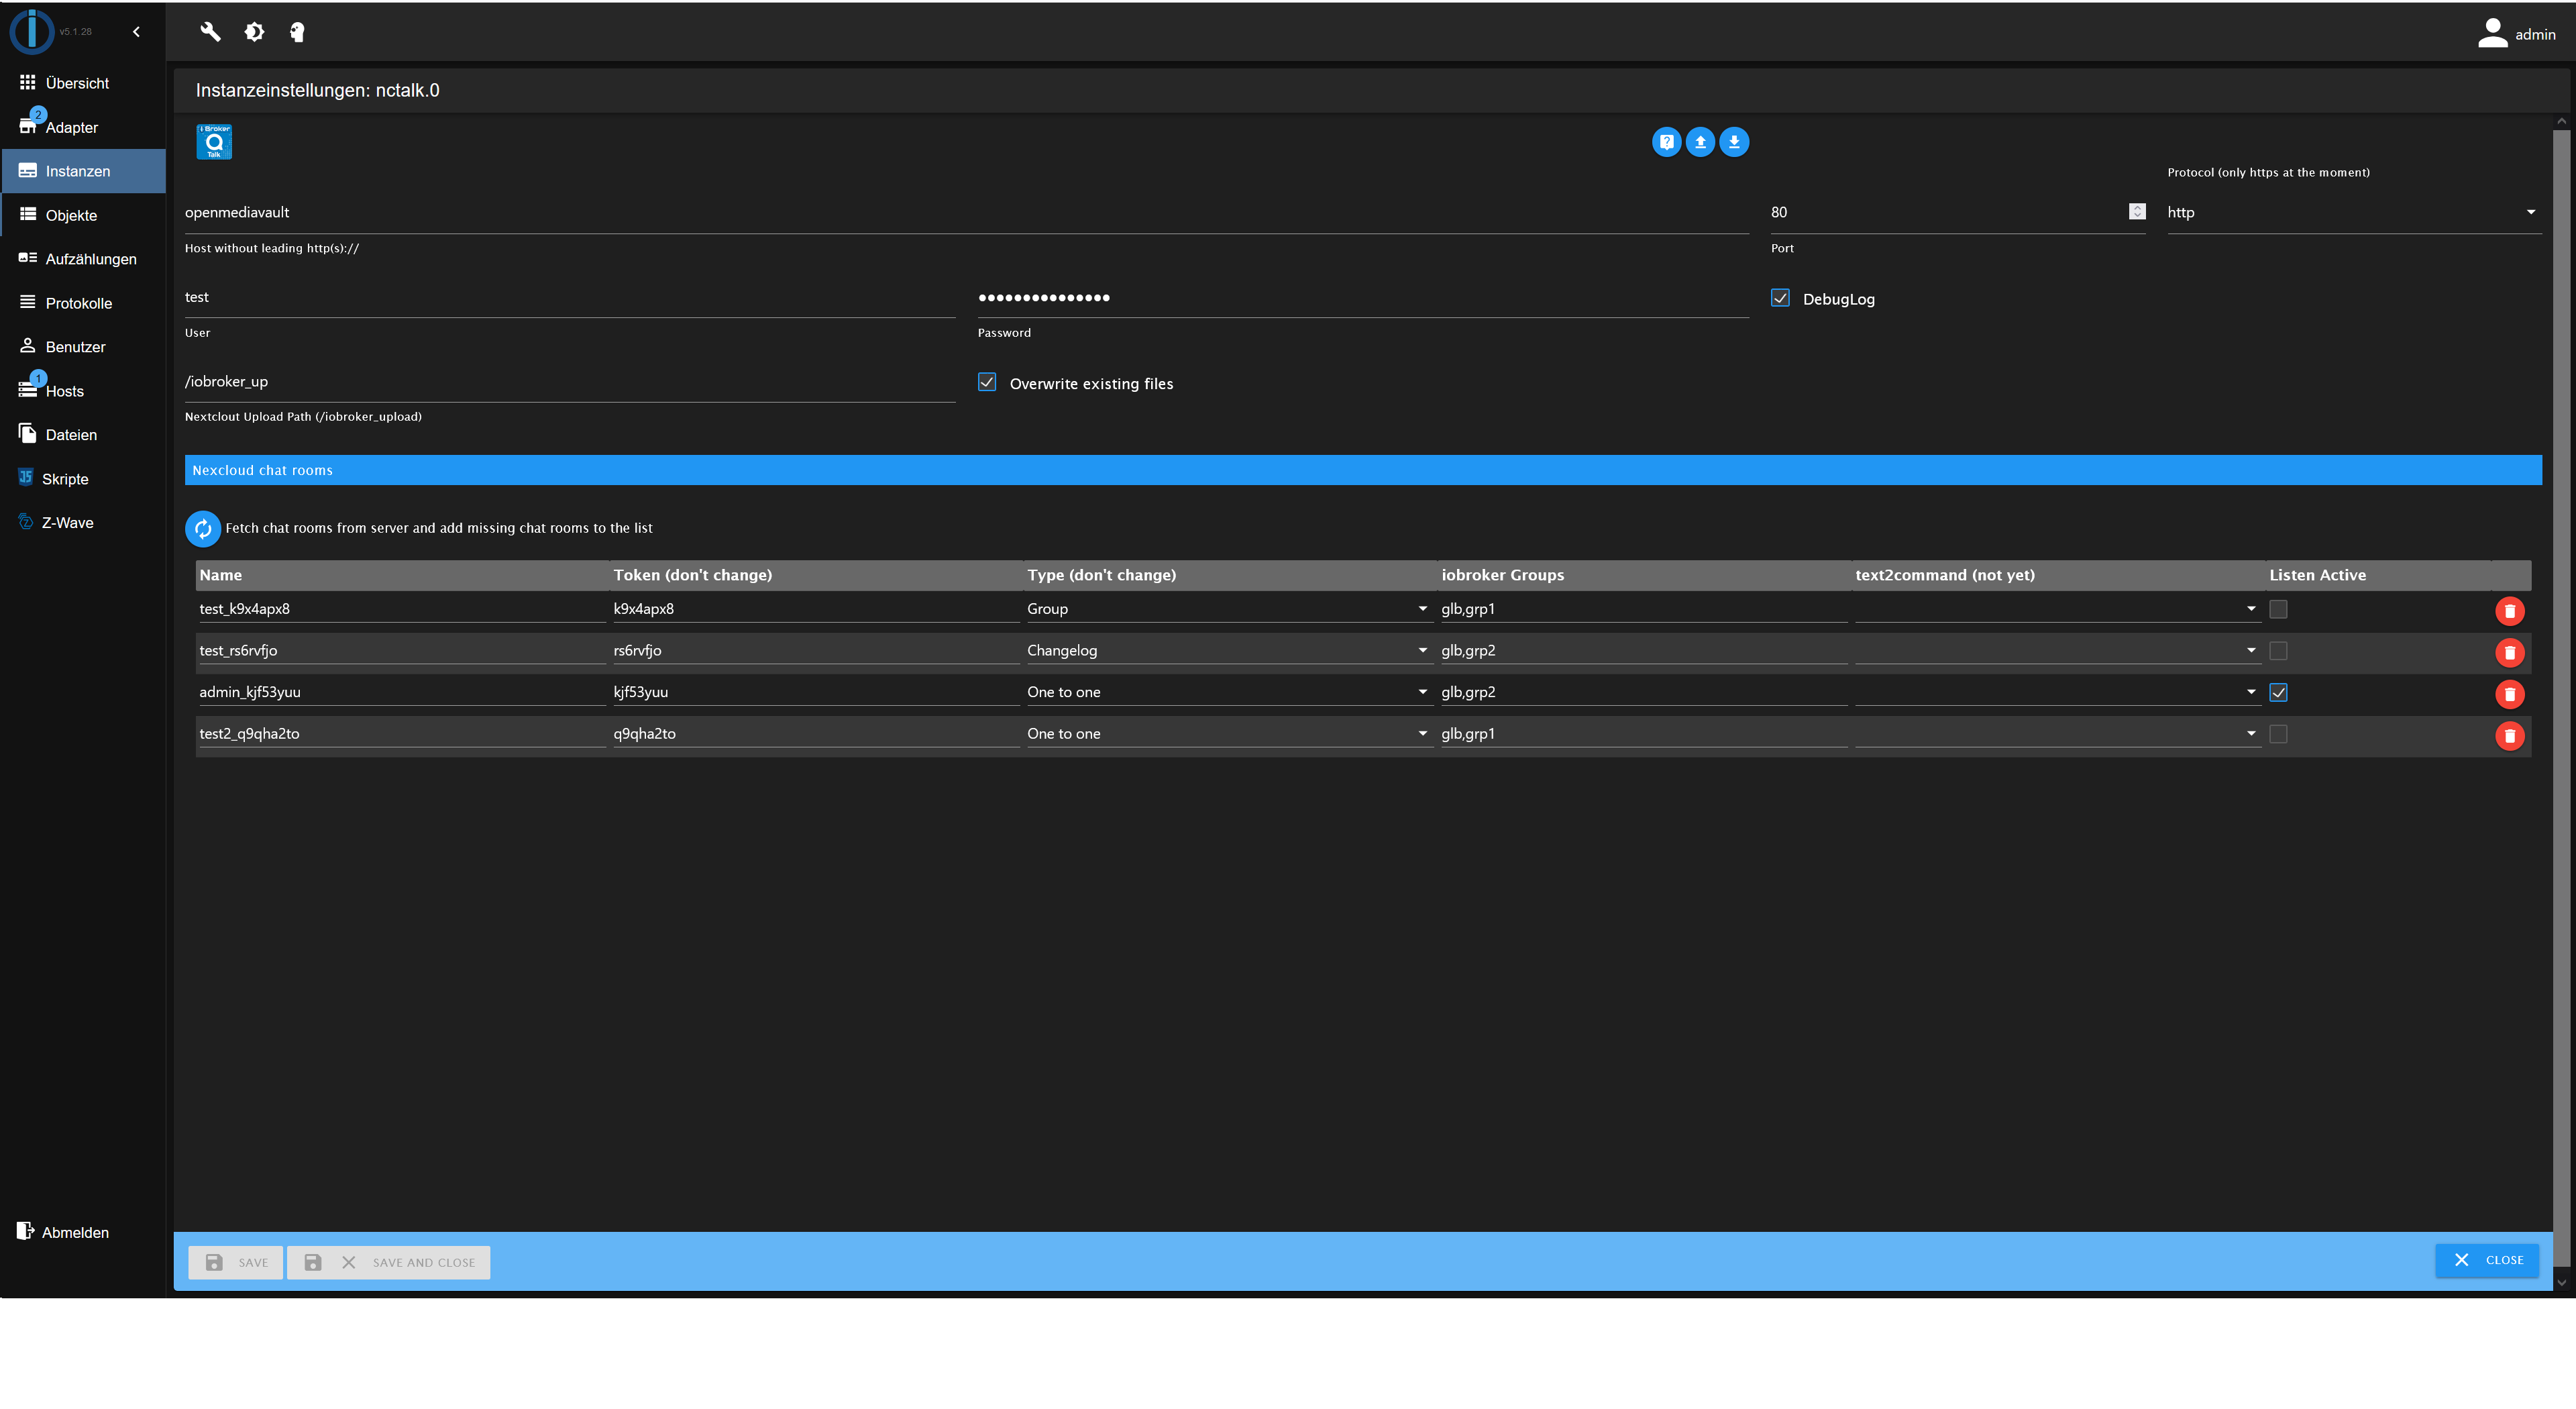Image resolution: width=2576 pixels, height=1409 pixels.
Task: Click the fetch chat rooms refresh icon
Action: coord(203,527)
